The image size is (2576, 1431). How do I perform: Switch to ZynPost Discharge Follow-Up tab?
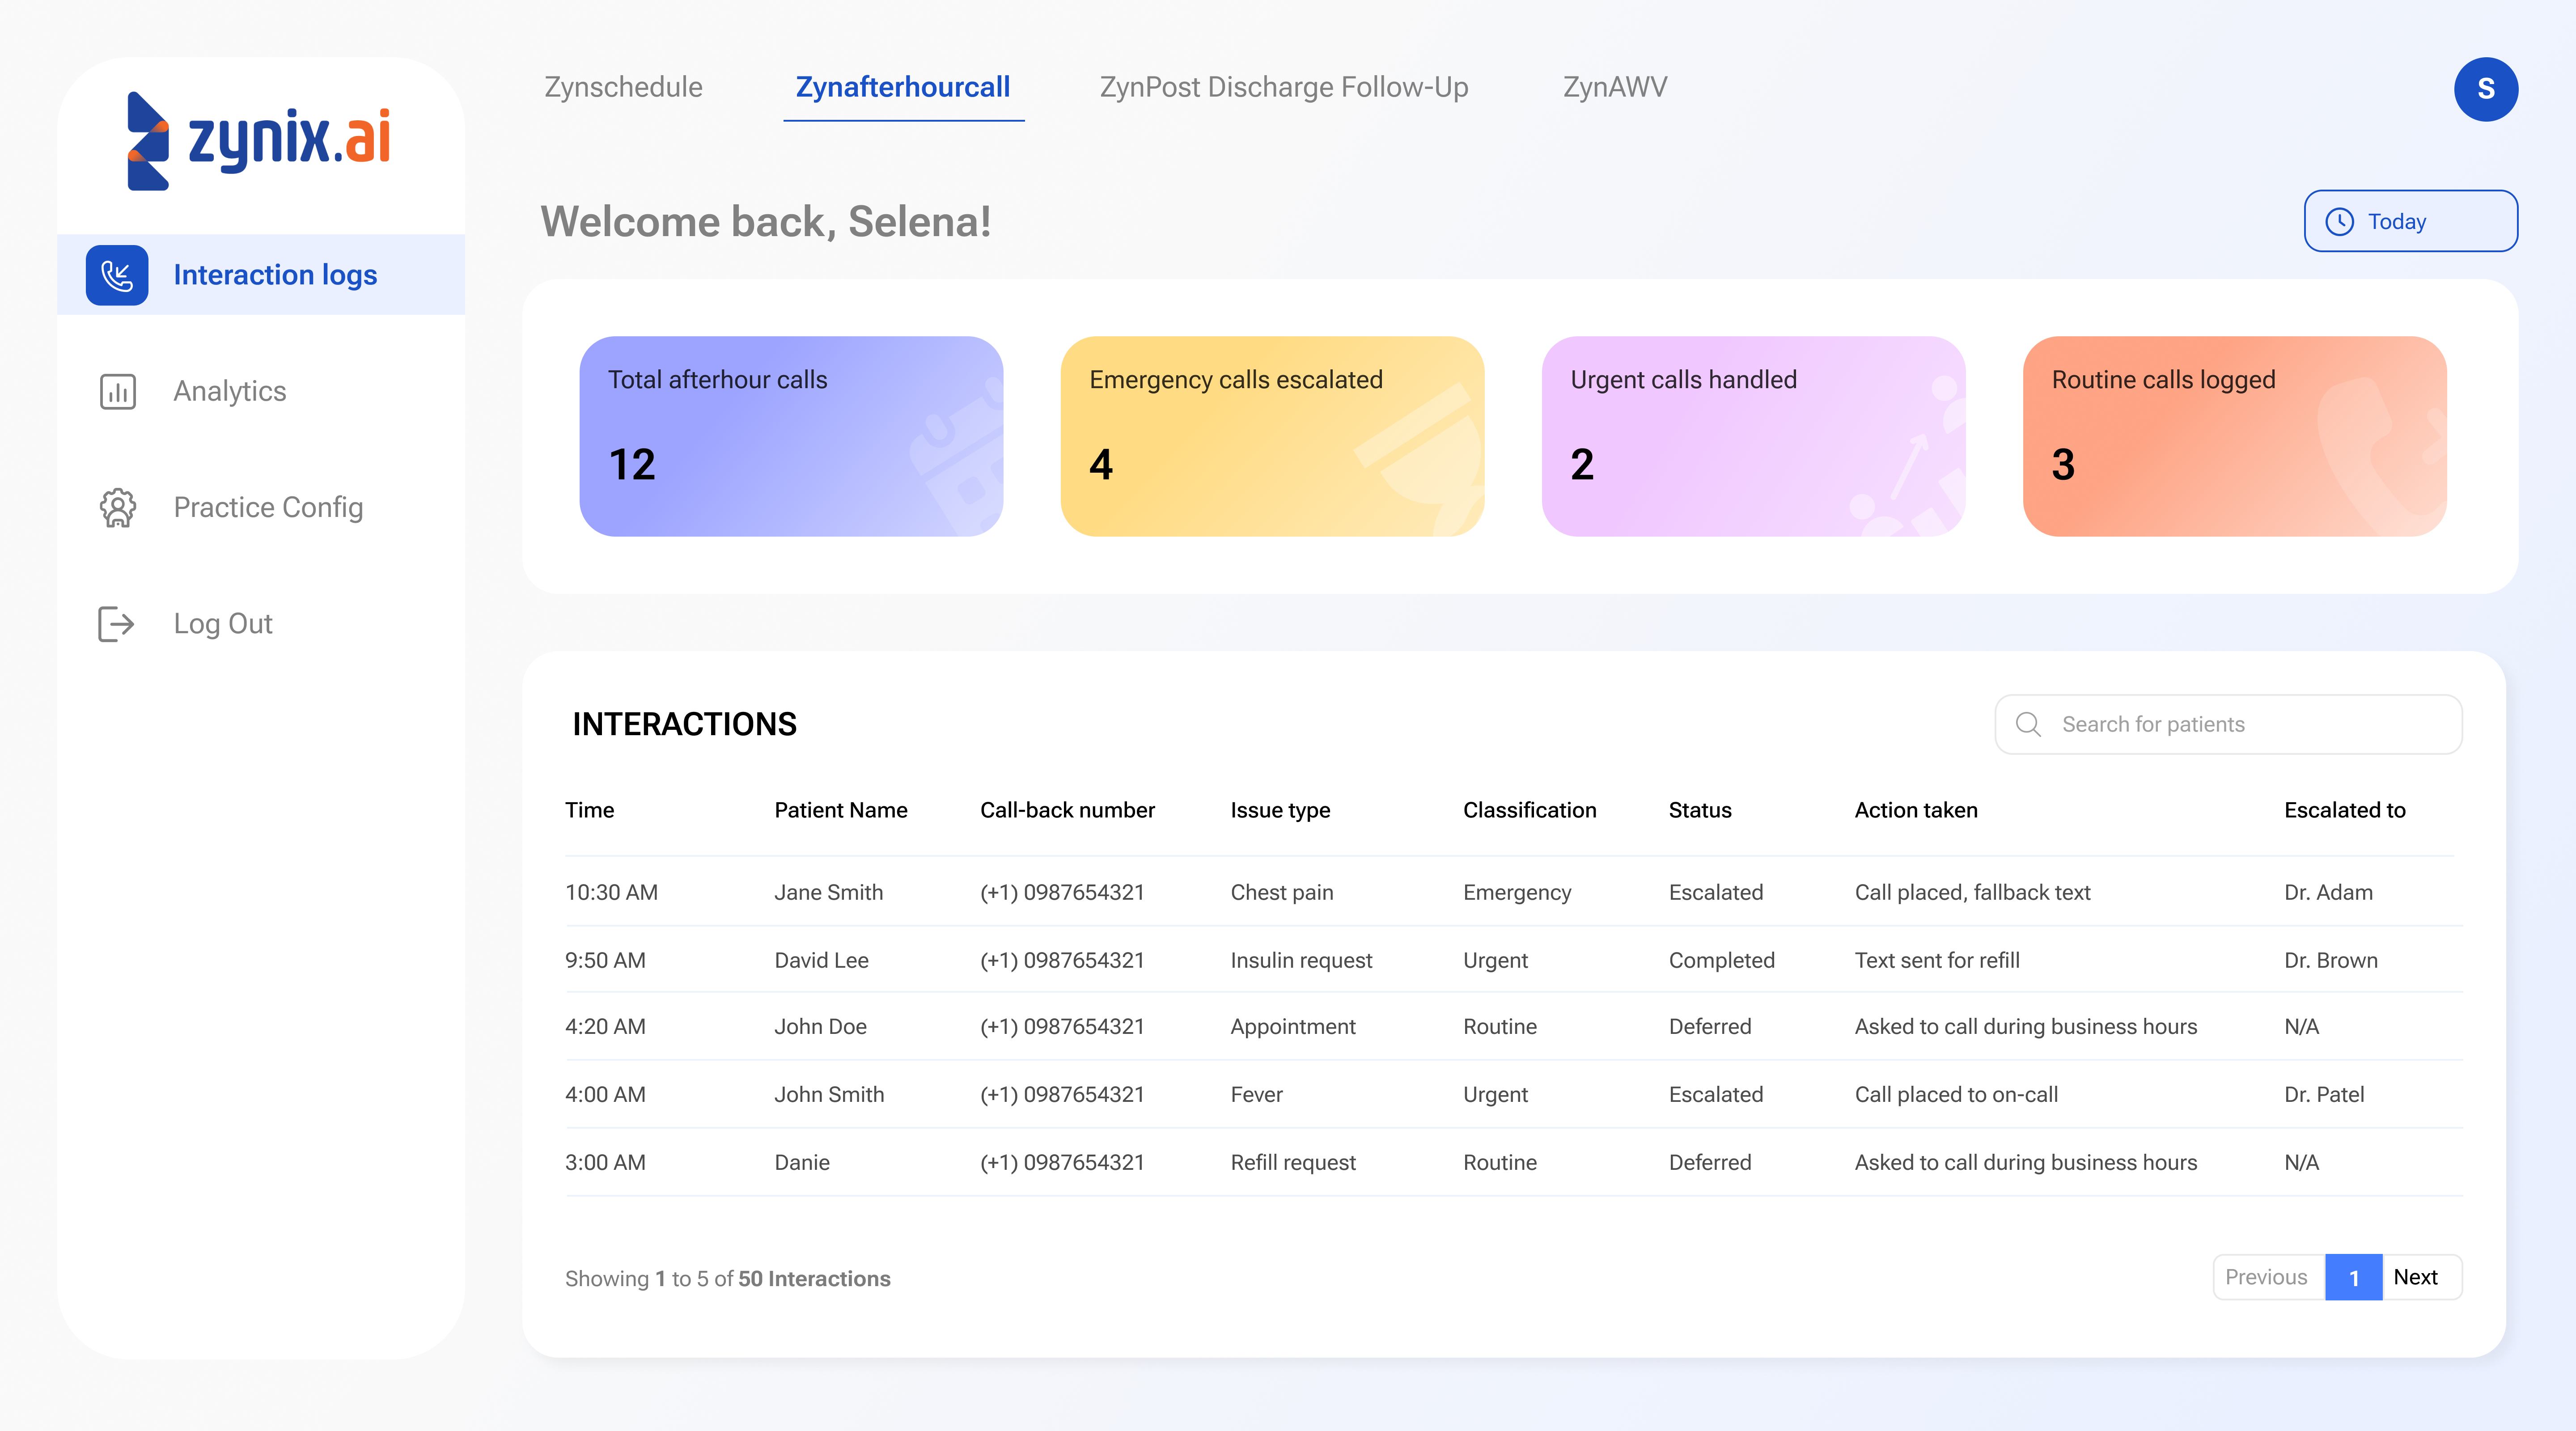(x=1284, y=87)
